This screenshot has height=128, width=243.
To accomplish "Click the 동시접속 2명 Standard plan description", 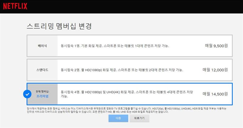I will [122, 70].
